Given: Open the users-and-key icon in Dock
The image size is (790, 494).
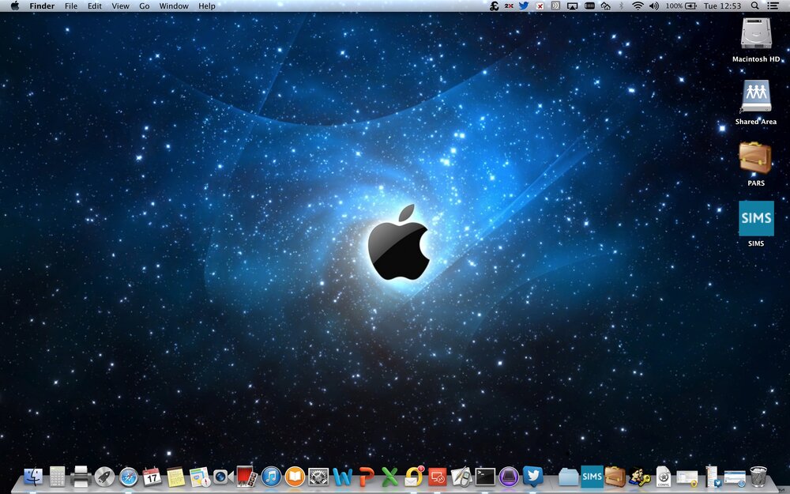Looking at the screenshot, I should click(x=639, y=477).
